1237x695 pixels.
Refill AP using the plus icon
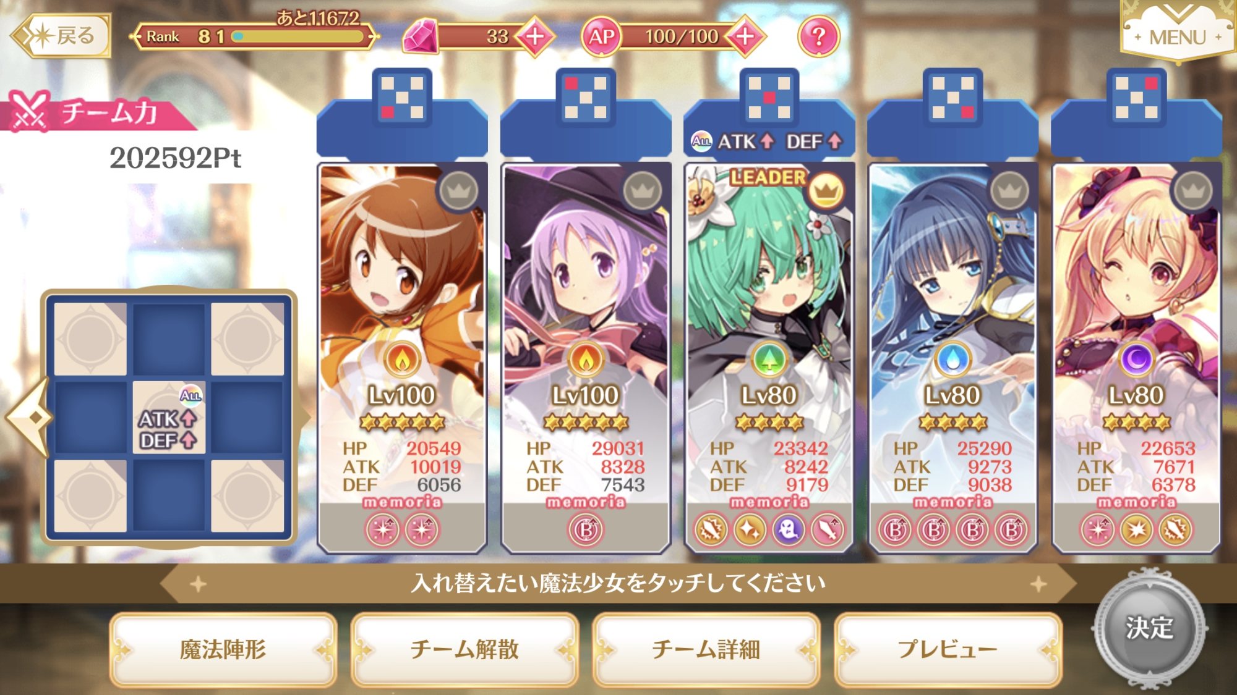click(745, 36)
